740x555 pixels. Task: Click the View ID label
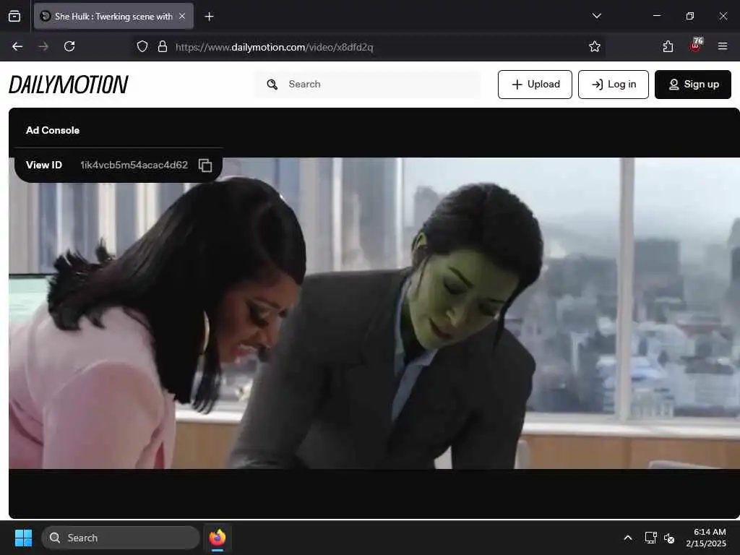(44, 165)
